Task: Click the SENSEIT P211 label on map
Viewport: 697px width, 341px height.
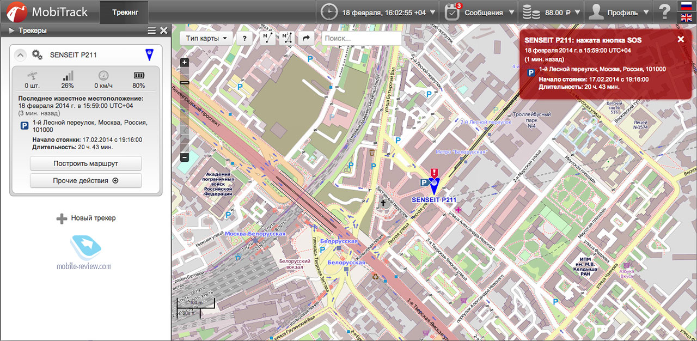Action: tap(434, 200)
